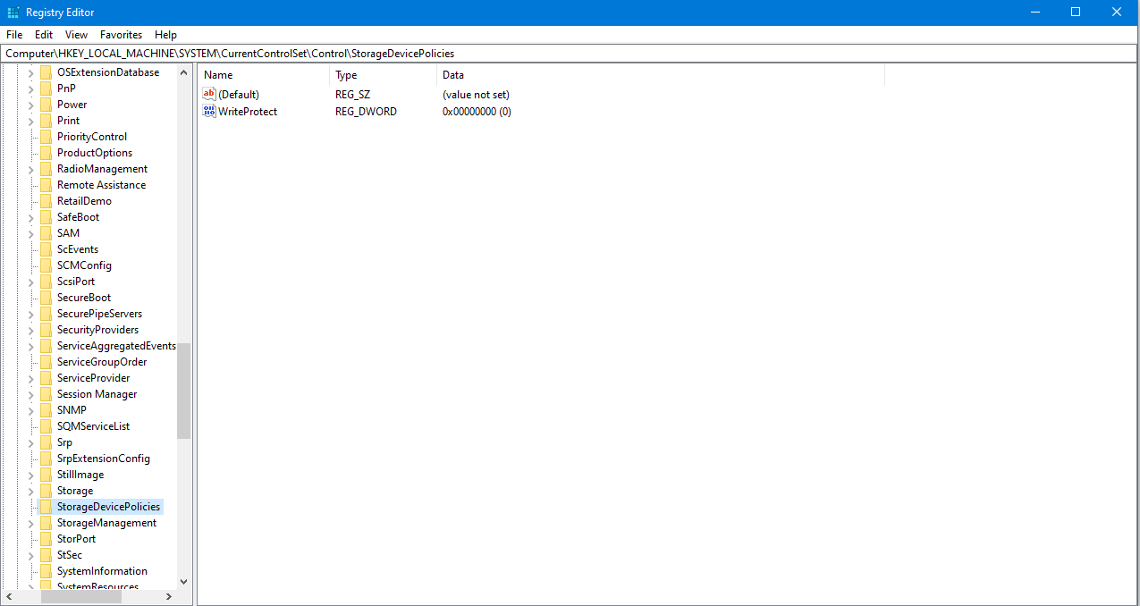Select the StorageManagement key
Viewport: 1140px width, 606px height.
106,523
